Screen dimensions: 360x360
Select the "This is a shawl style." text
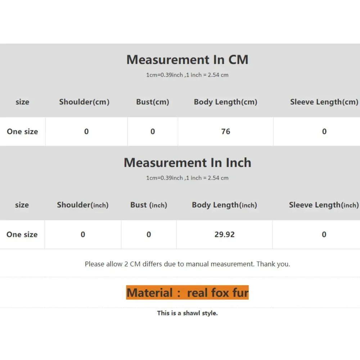pos(187,313)
